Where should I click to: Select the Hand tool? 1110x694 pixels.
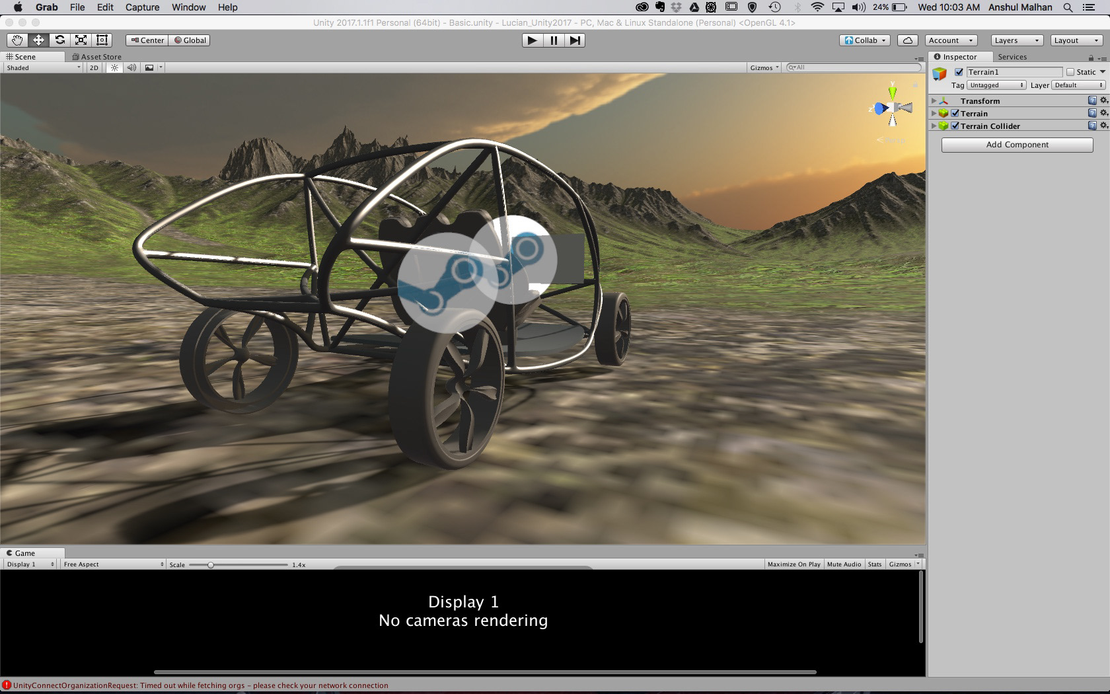tap(17, 40)
